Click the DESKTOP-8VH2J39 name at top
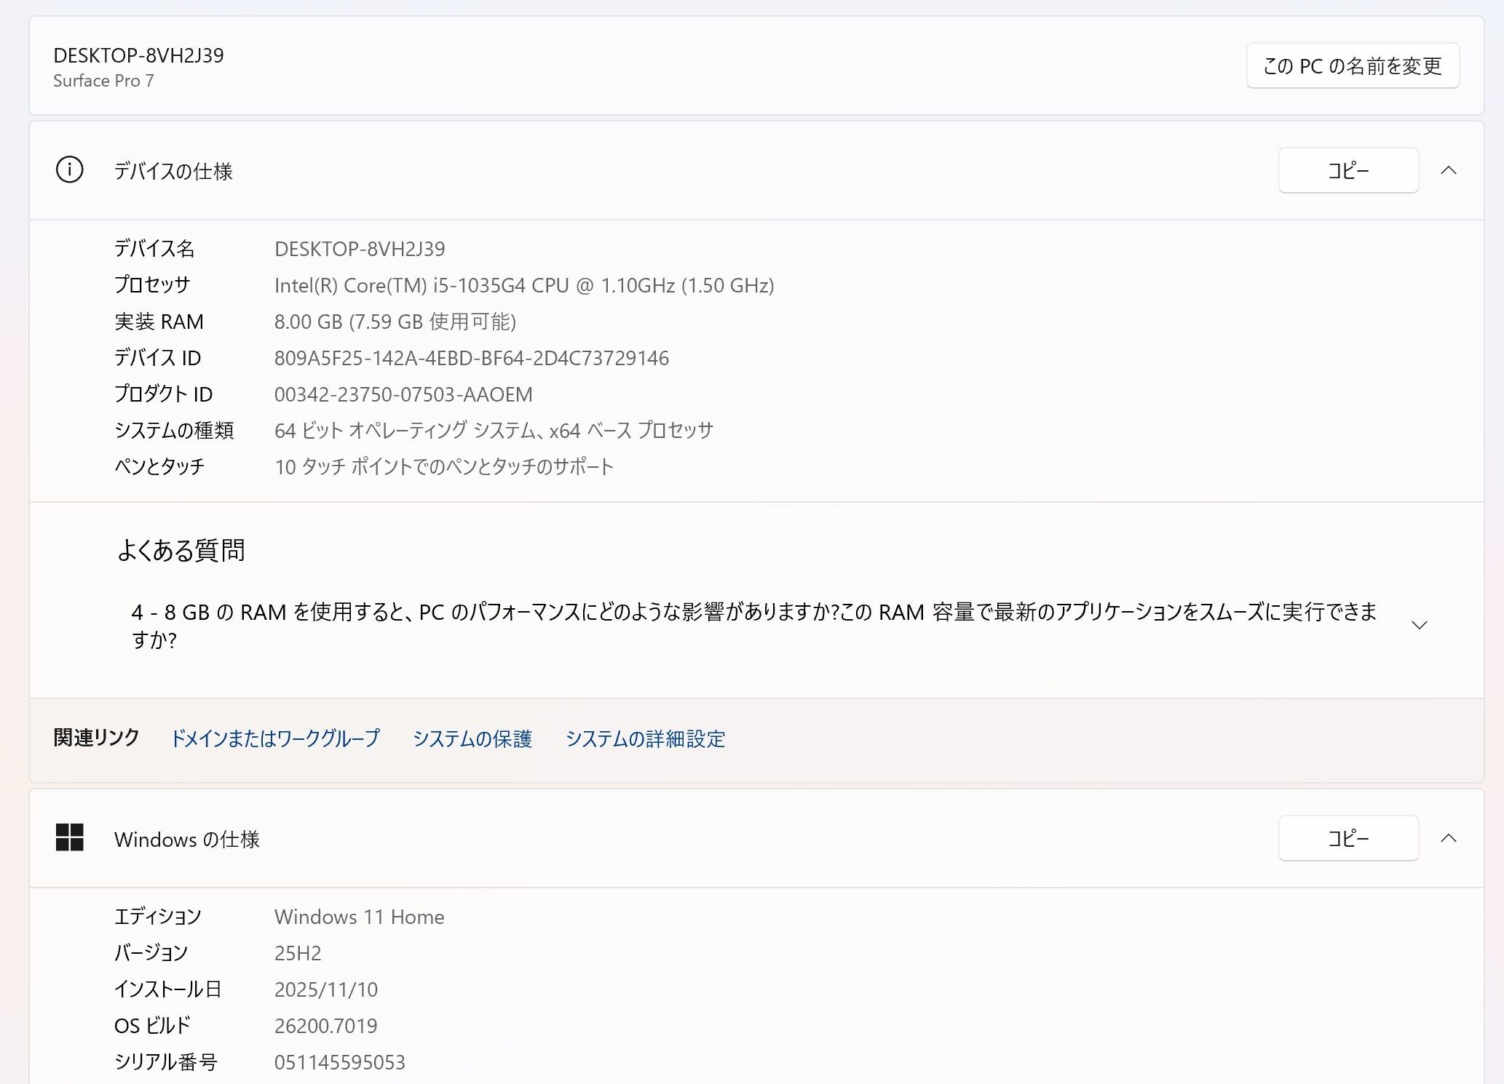Screen dimensions: 1504x1084 click(x=138, y=56)
